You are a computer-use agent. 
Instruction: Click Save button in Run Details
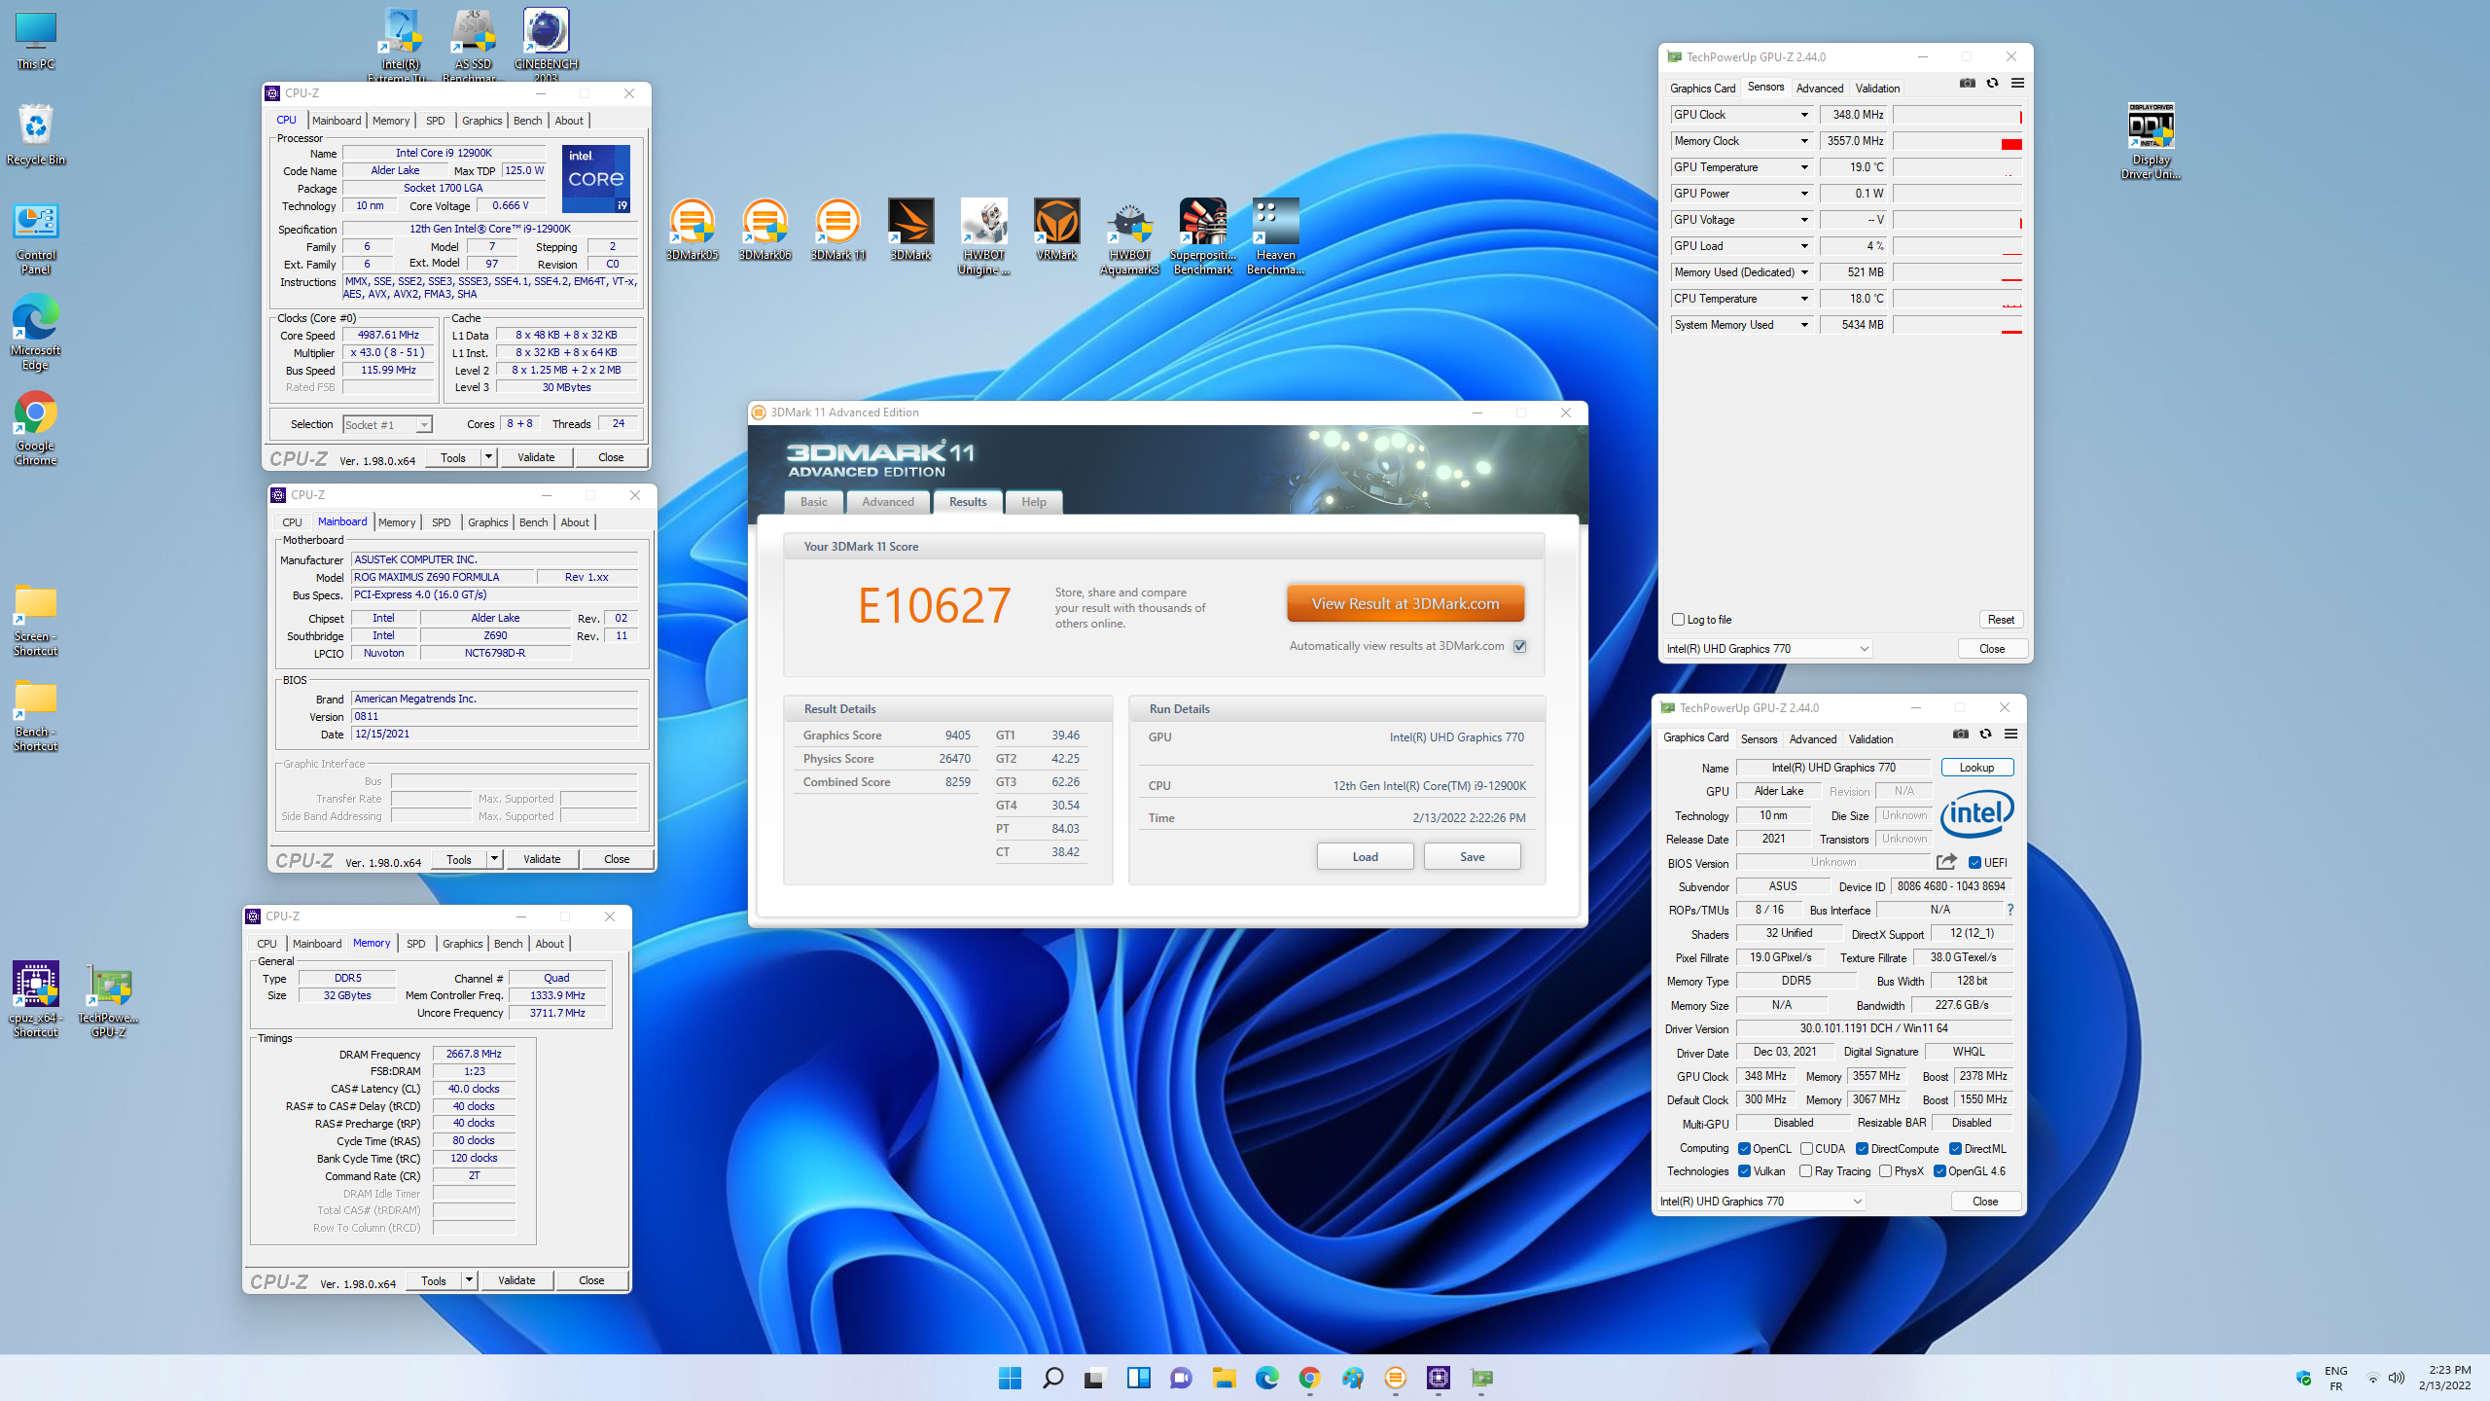(1472, 856)
